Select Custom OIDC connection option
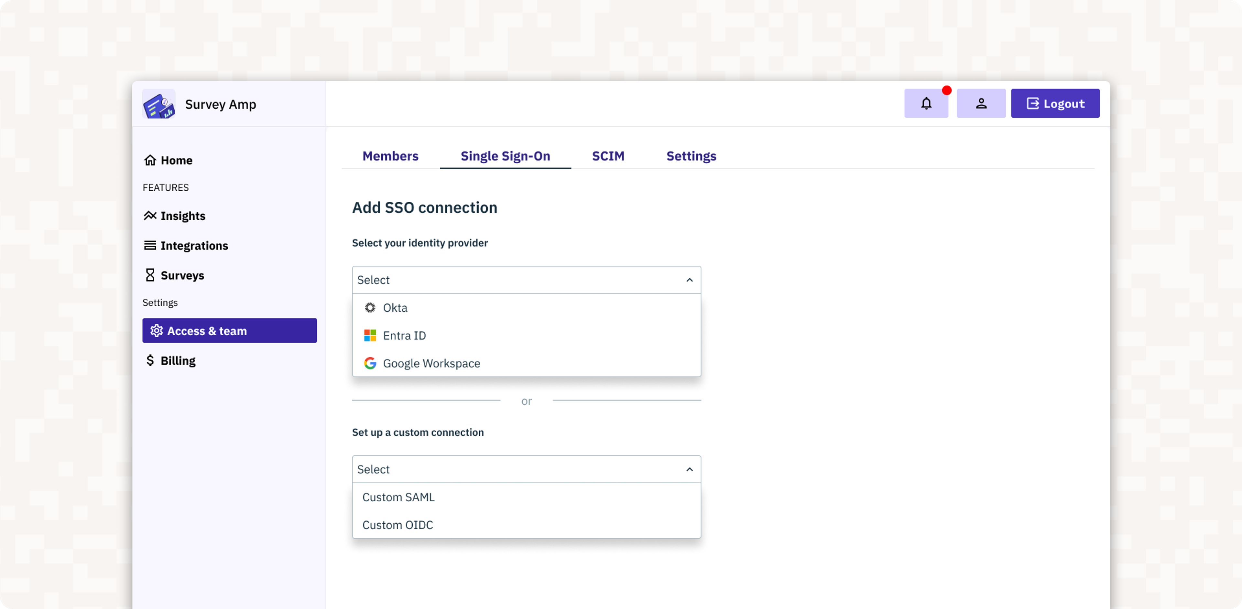 pyautogui.click(x=398, y=524)
